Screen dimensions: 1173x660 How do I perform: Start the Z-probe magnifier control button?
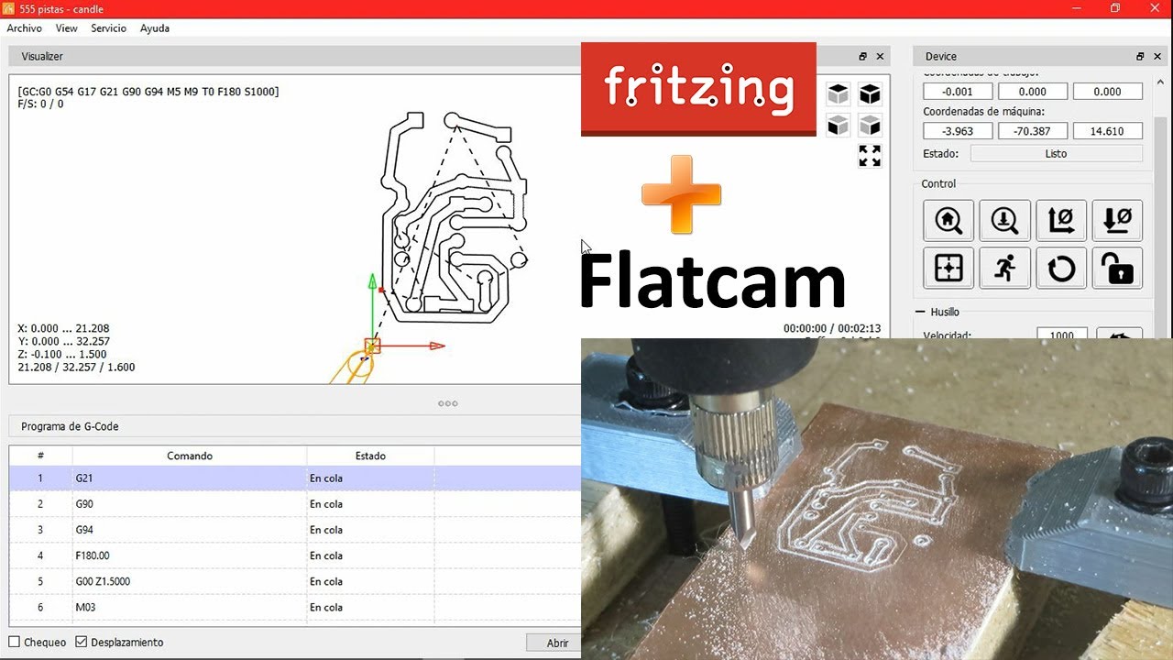click(1005, 220)
